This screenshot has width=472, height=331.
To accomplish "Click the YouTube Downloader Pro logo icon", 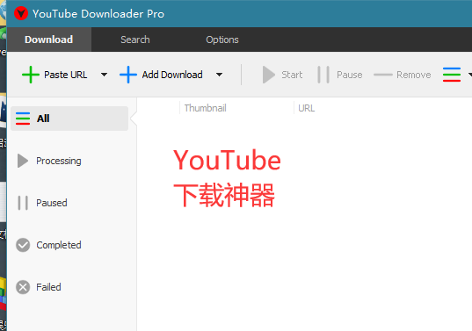I will click(x=21, y=13).
